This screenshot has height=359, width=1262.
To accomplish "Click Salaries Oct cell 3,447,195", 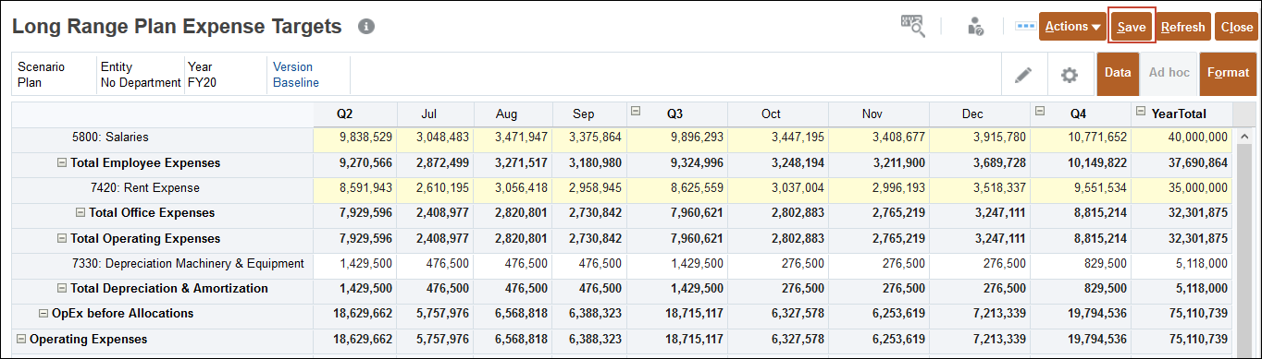I will tap(778, 138).
